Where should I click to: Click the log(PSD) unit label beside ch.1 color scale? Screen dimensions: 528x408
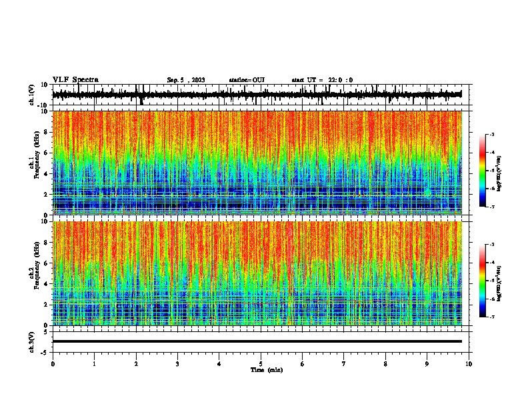point(499,174)
